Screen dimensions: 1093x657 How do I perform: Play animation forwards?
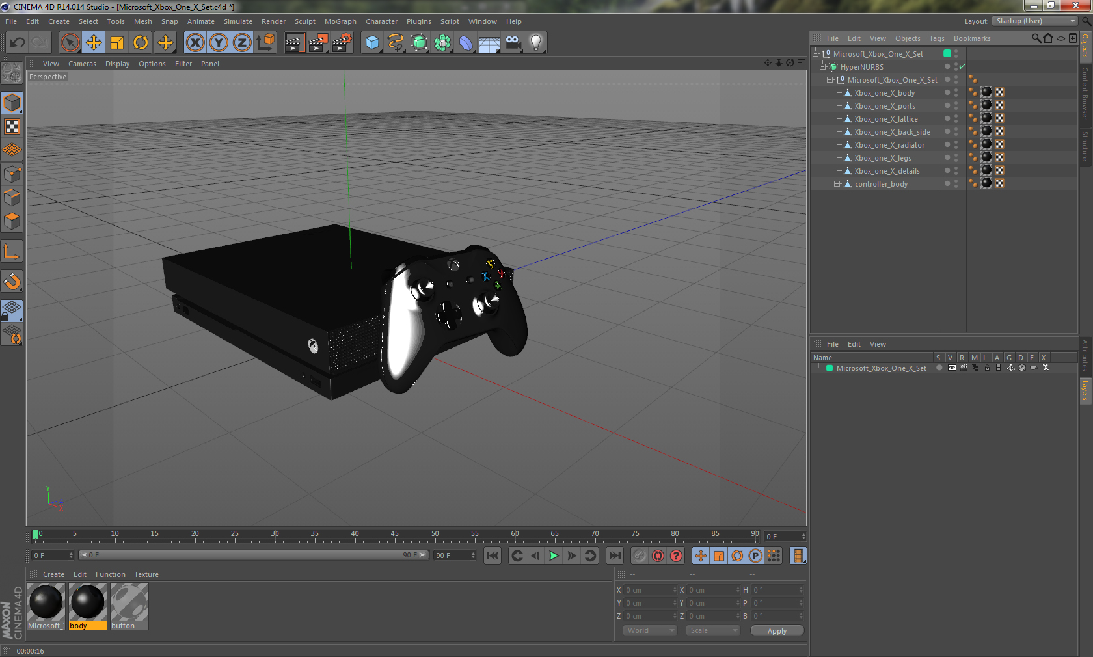coord(554,556)
